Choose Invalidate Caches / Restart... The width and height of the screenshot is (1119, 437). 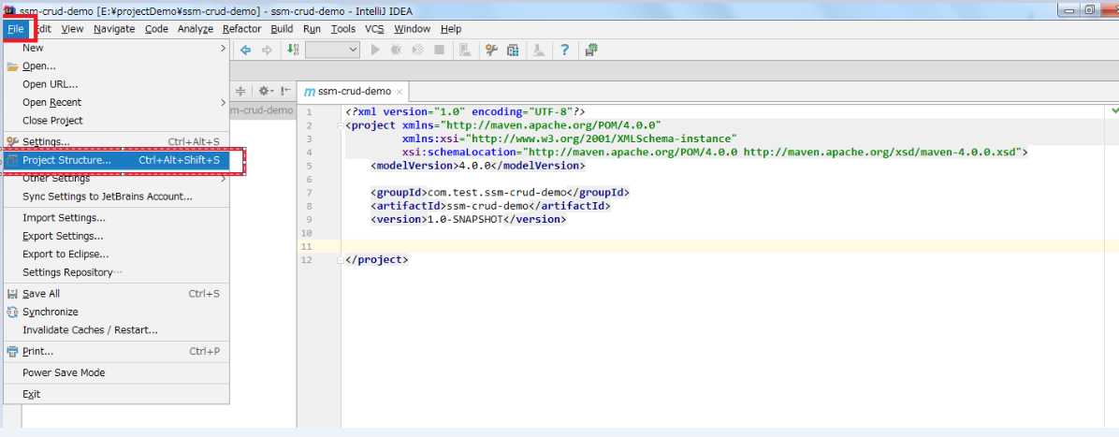pyautogui.click(x=116, y=330)
